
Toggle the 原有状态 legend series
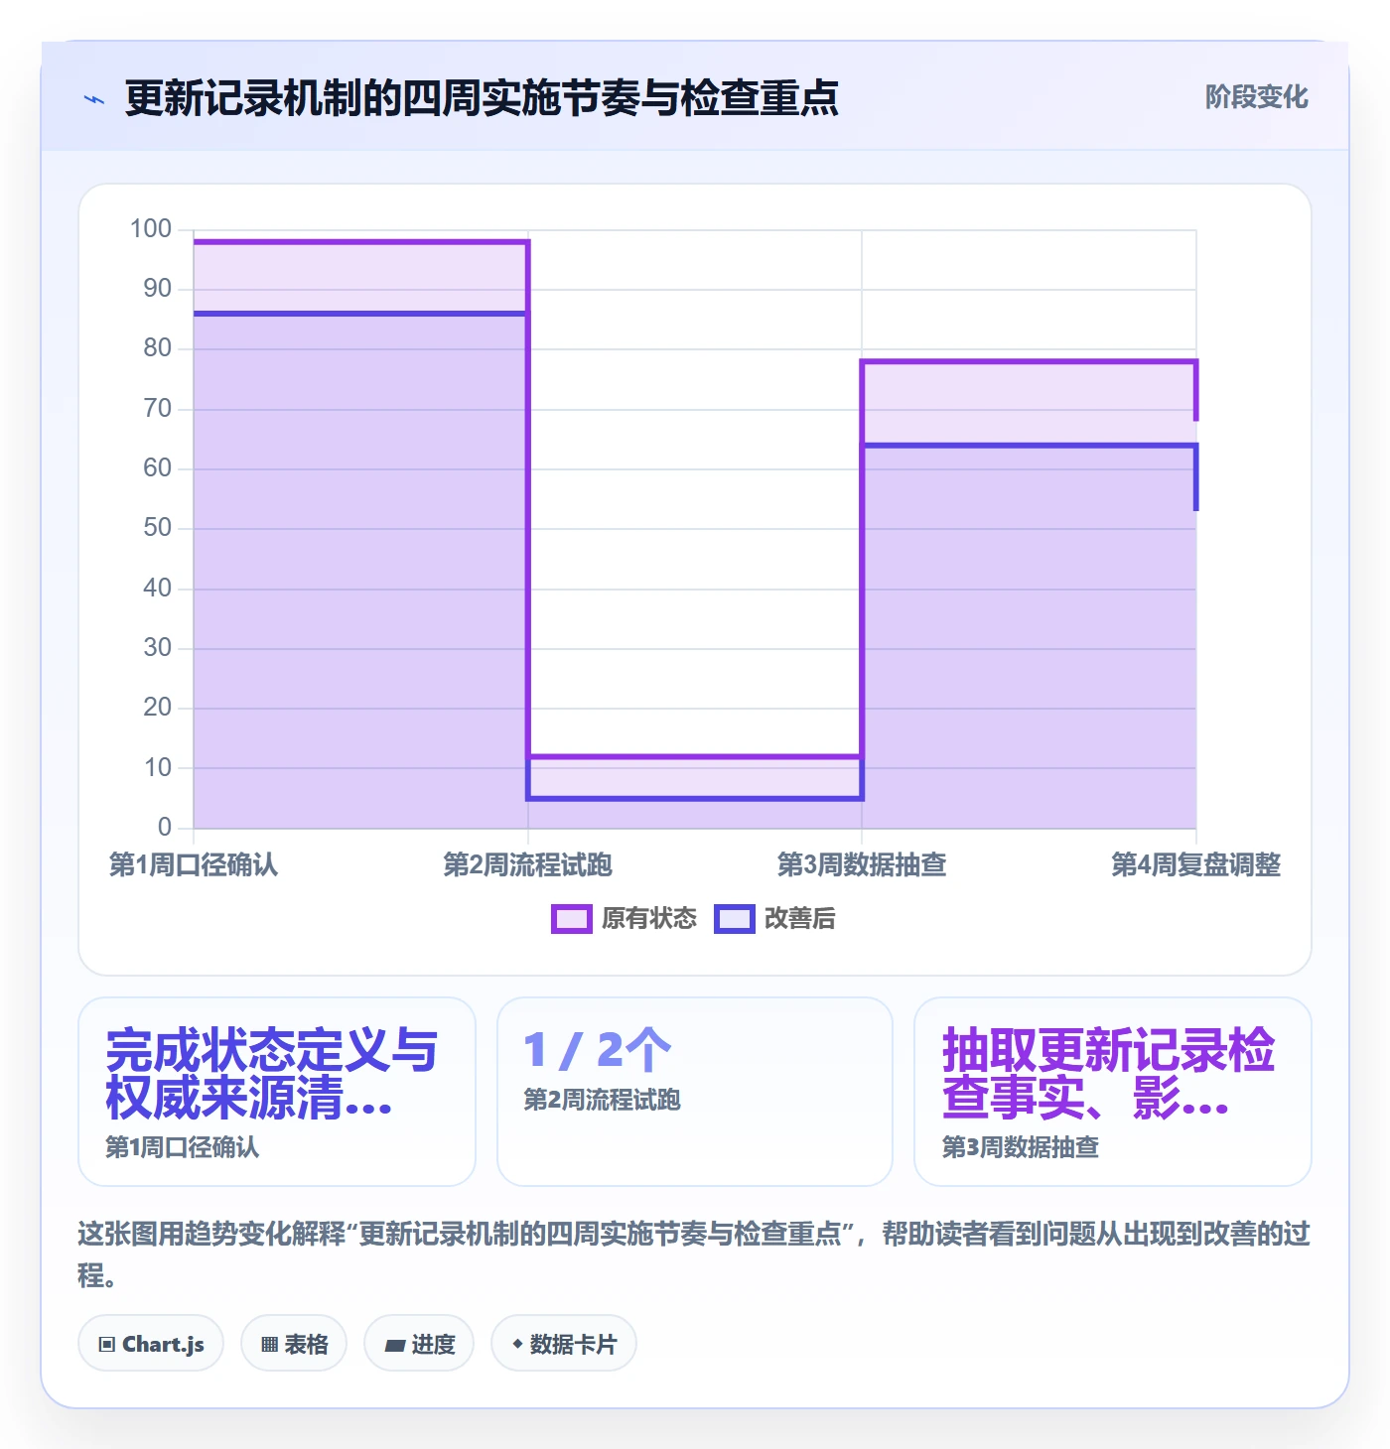625,919
